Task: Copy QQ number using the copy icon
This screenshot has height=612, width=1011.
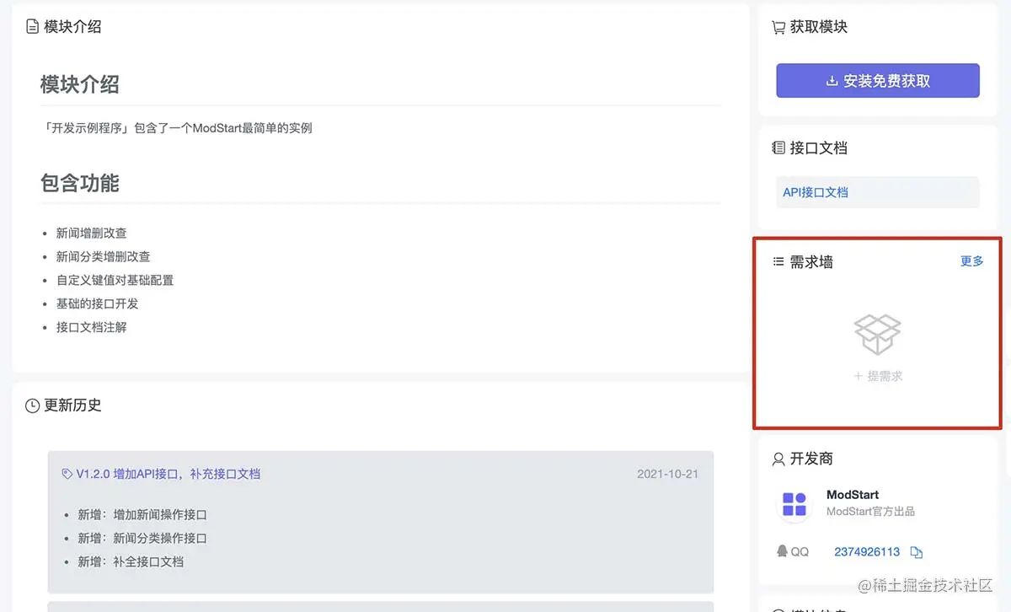Action: coord(917,552)
